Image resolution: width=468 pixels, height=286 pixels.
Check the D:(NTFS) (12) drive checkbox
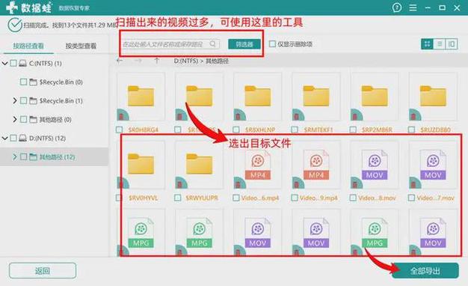(13, 138)
